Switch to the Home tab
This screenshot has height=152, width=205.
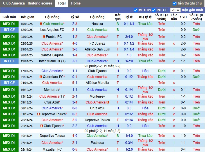(x=76, y=3)
